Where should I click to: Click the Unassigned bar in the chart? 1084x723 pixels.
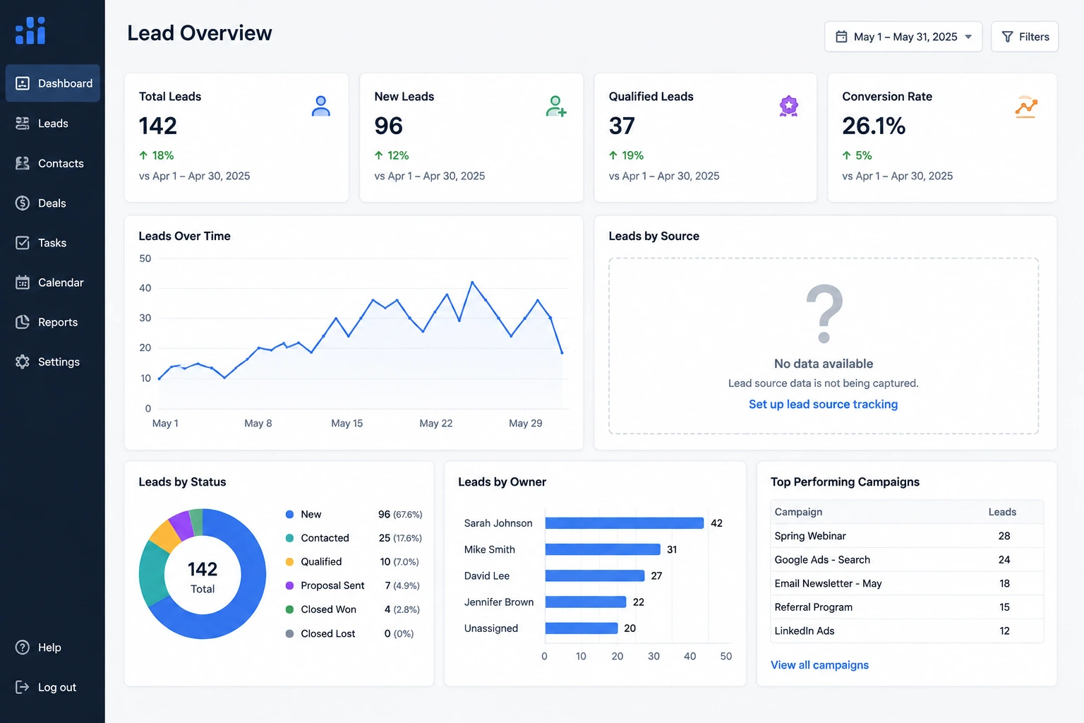click(582, 628)
